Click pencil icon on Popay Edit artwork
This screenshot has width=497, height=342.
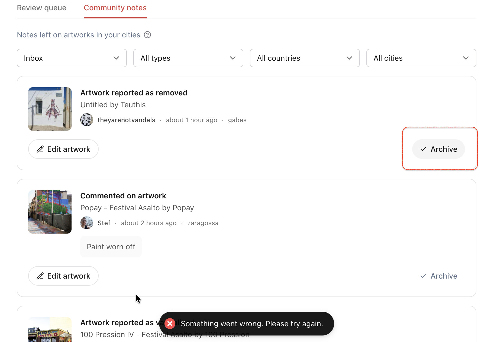pyautogui.click(x=40, y=276)
